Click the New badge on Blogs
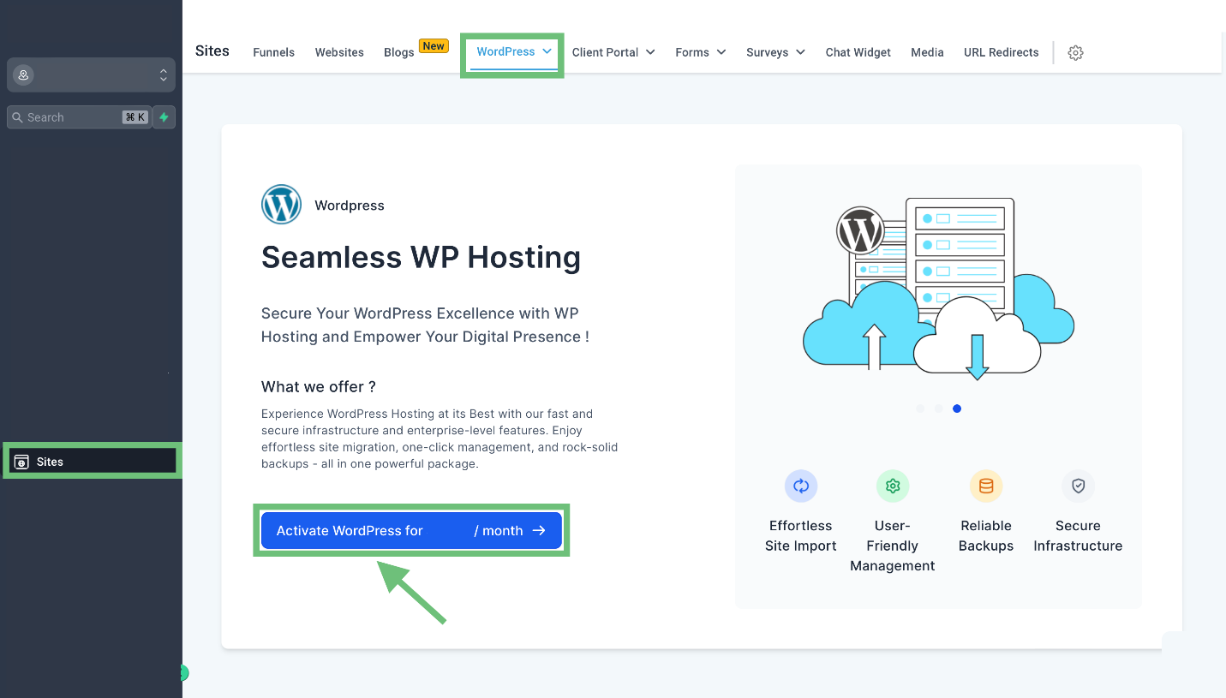Image resolution: width=1226 pixels, height=698 pixels. [434, 46]
